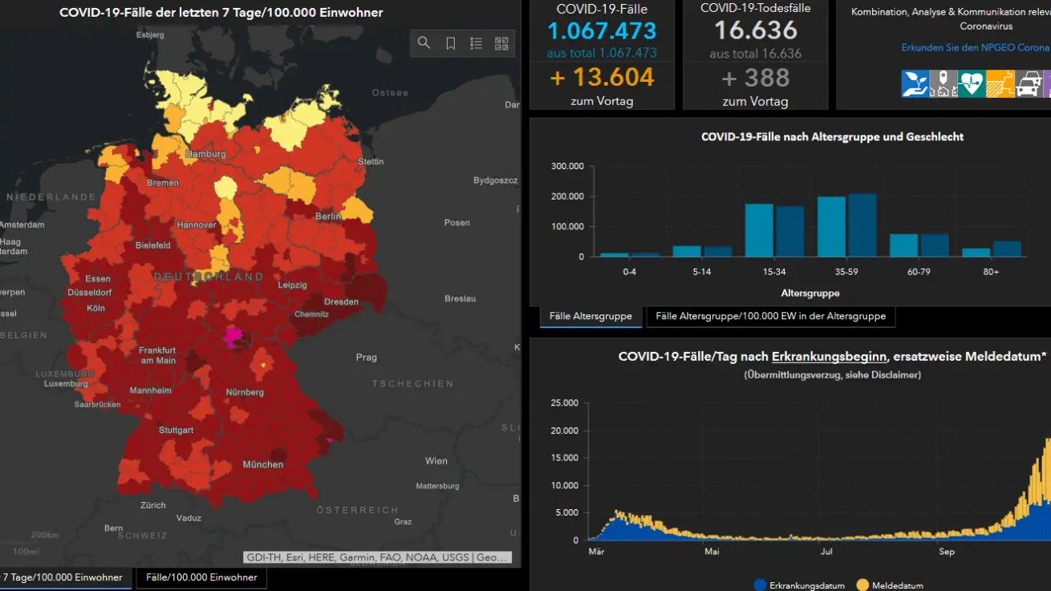Toggle the Meldedatum series in chart legend
Screen dimensions: 1051x591
click(x=890, y=585)
